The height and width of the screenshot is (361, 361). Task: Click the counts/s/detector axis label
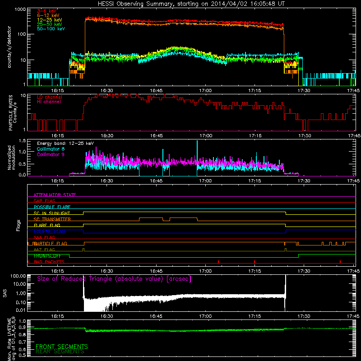[x=9, y=47]
